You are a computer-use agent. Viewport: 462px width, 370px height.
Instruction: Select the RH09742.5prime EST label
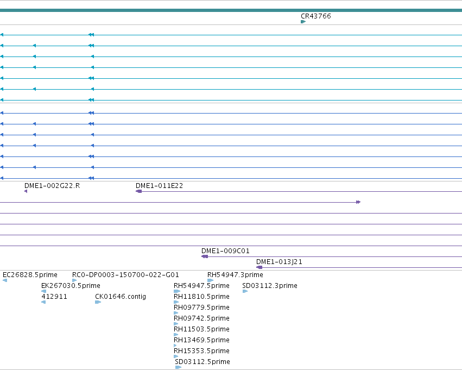click(x=201, y=318)
